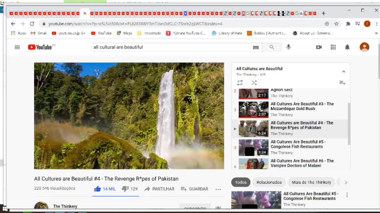Screen dimensions: 380x213
Task: Open the YouTube bookmark
Action: pos(101,33)
